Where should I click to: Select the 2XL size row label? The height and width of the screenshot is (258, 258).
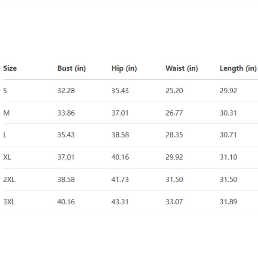coord(9,179)
